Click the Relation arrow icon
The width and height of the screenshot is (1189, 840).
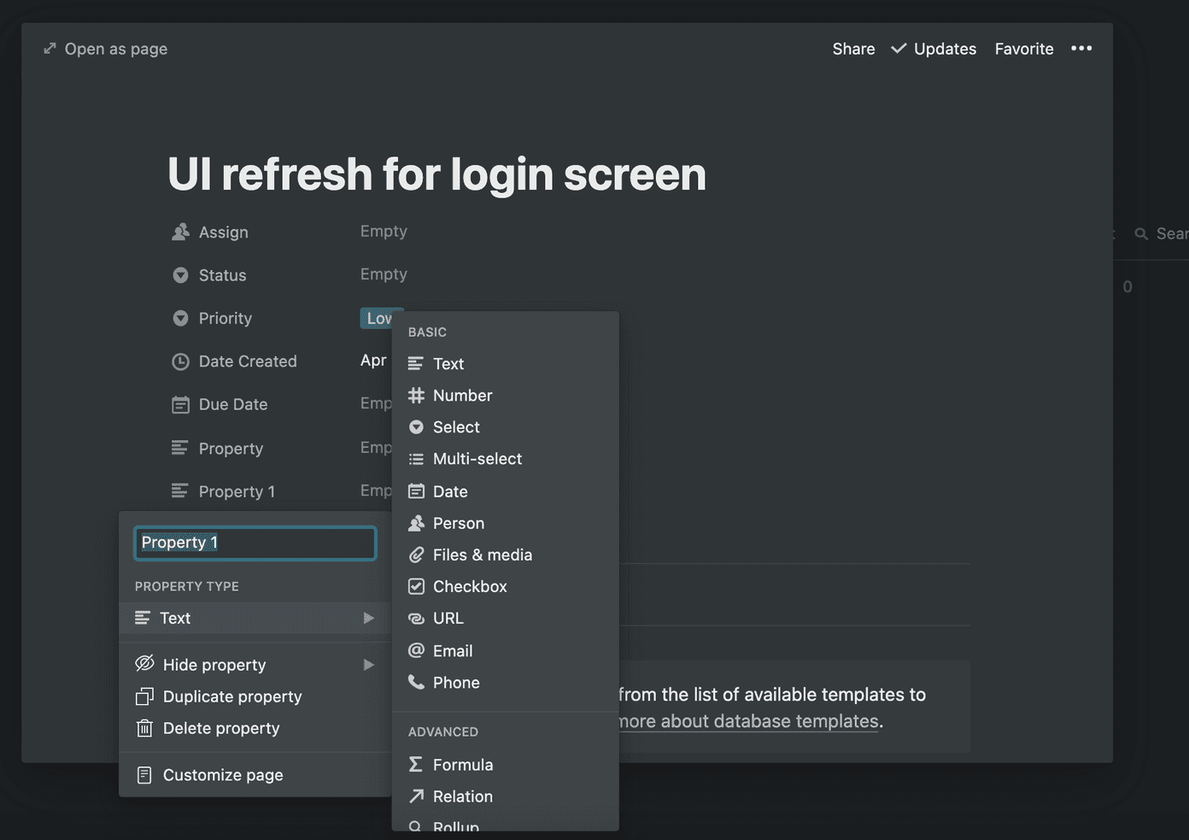click(x=416, y=796)
